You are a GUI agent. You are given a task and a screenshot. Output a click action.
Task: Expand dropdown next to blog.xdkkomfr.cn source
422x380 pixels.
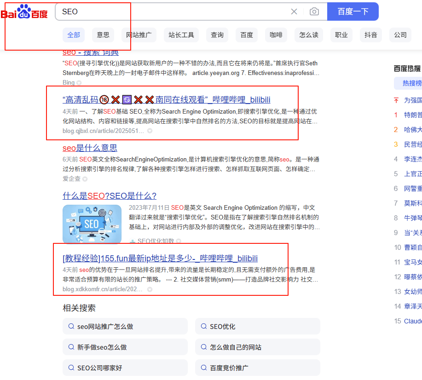pos(150,289)
